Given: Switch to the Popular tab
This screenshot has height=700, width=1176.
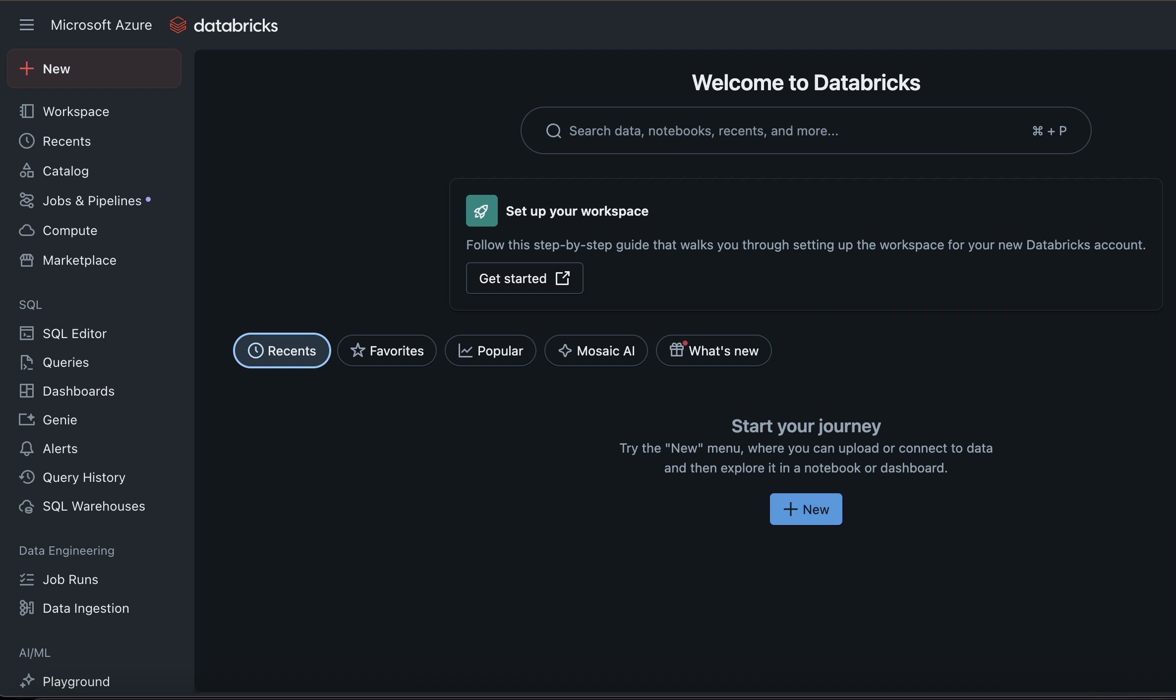Looking at the screenshot, I should pyautogui.click(x=490, y=350).
